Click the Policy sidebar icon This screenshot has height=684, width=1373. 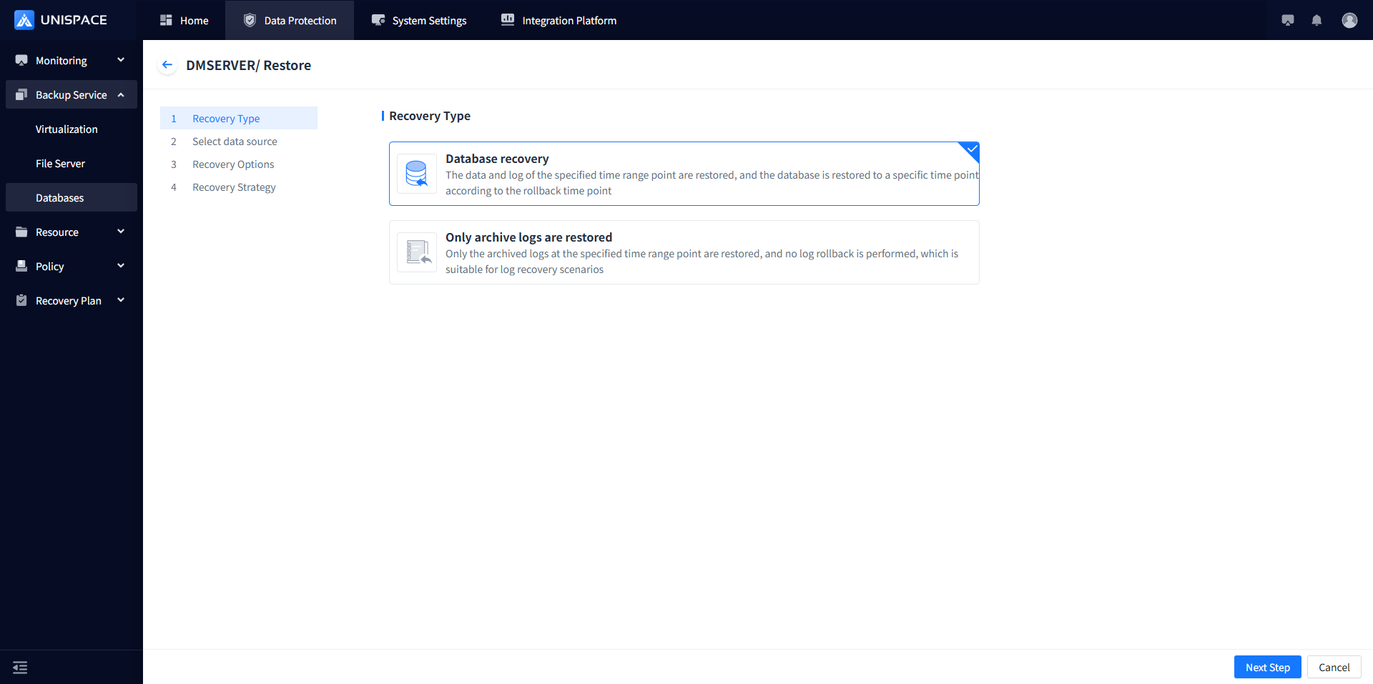pyautogui.click(x=21, y=266)
